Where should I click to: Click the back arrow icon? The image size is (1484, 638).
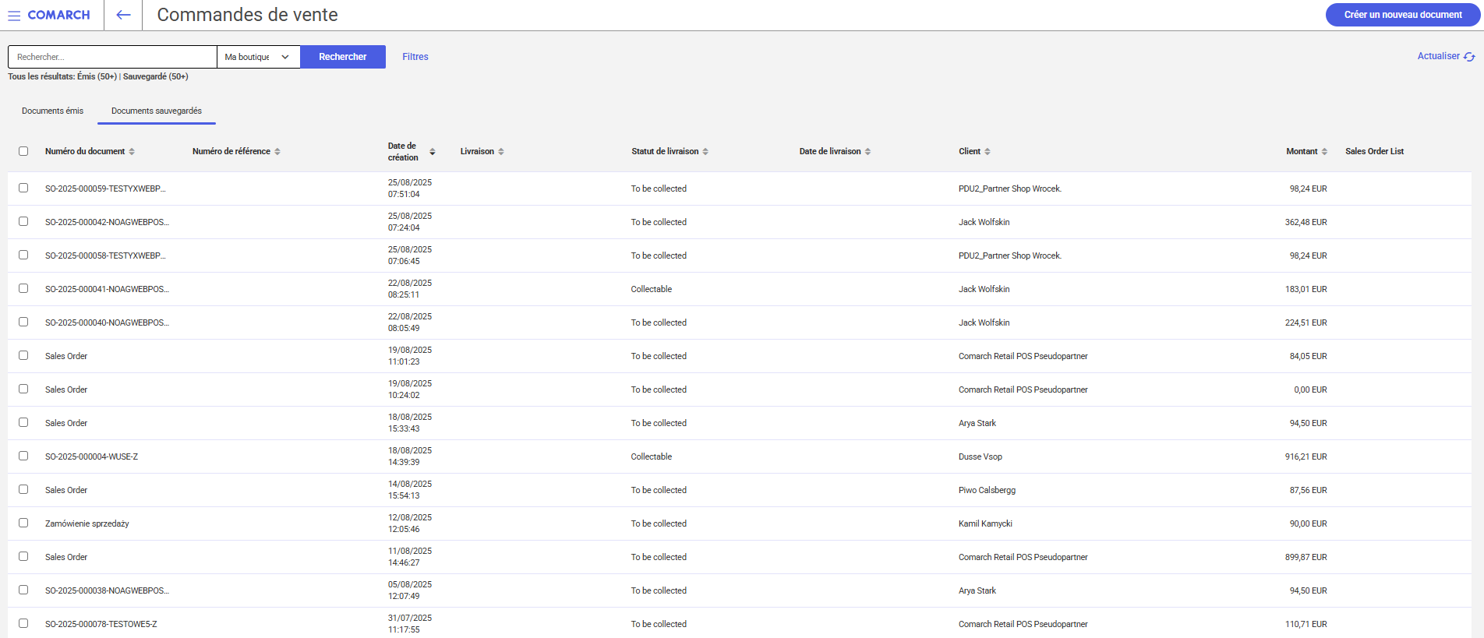click(123, 15)
